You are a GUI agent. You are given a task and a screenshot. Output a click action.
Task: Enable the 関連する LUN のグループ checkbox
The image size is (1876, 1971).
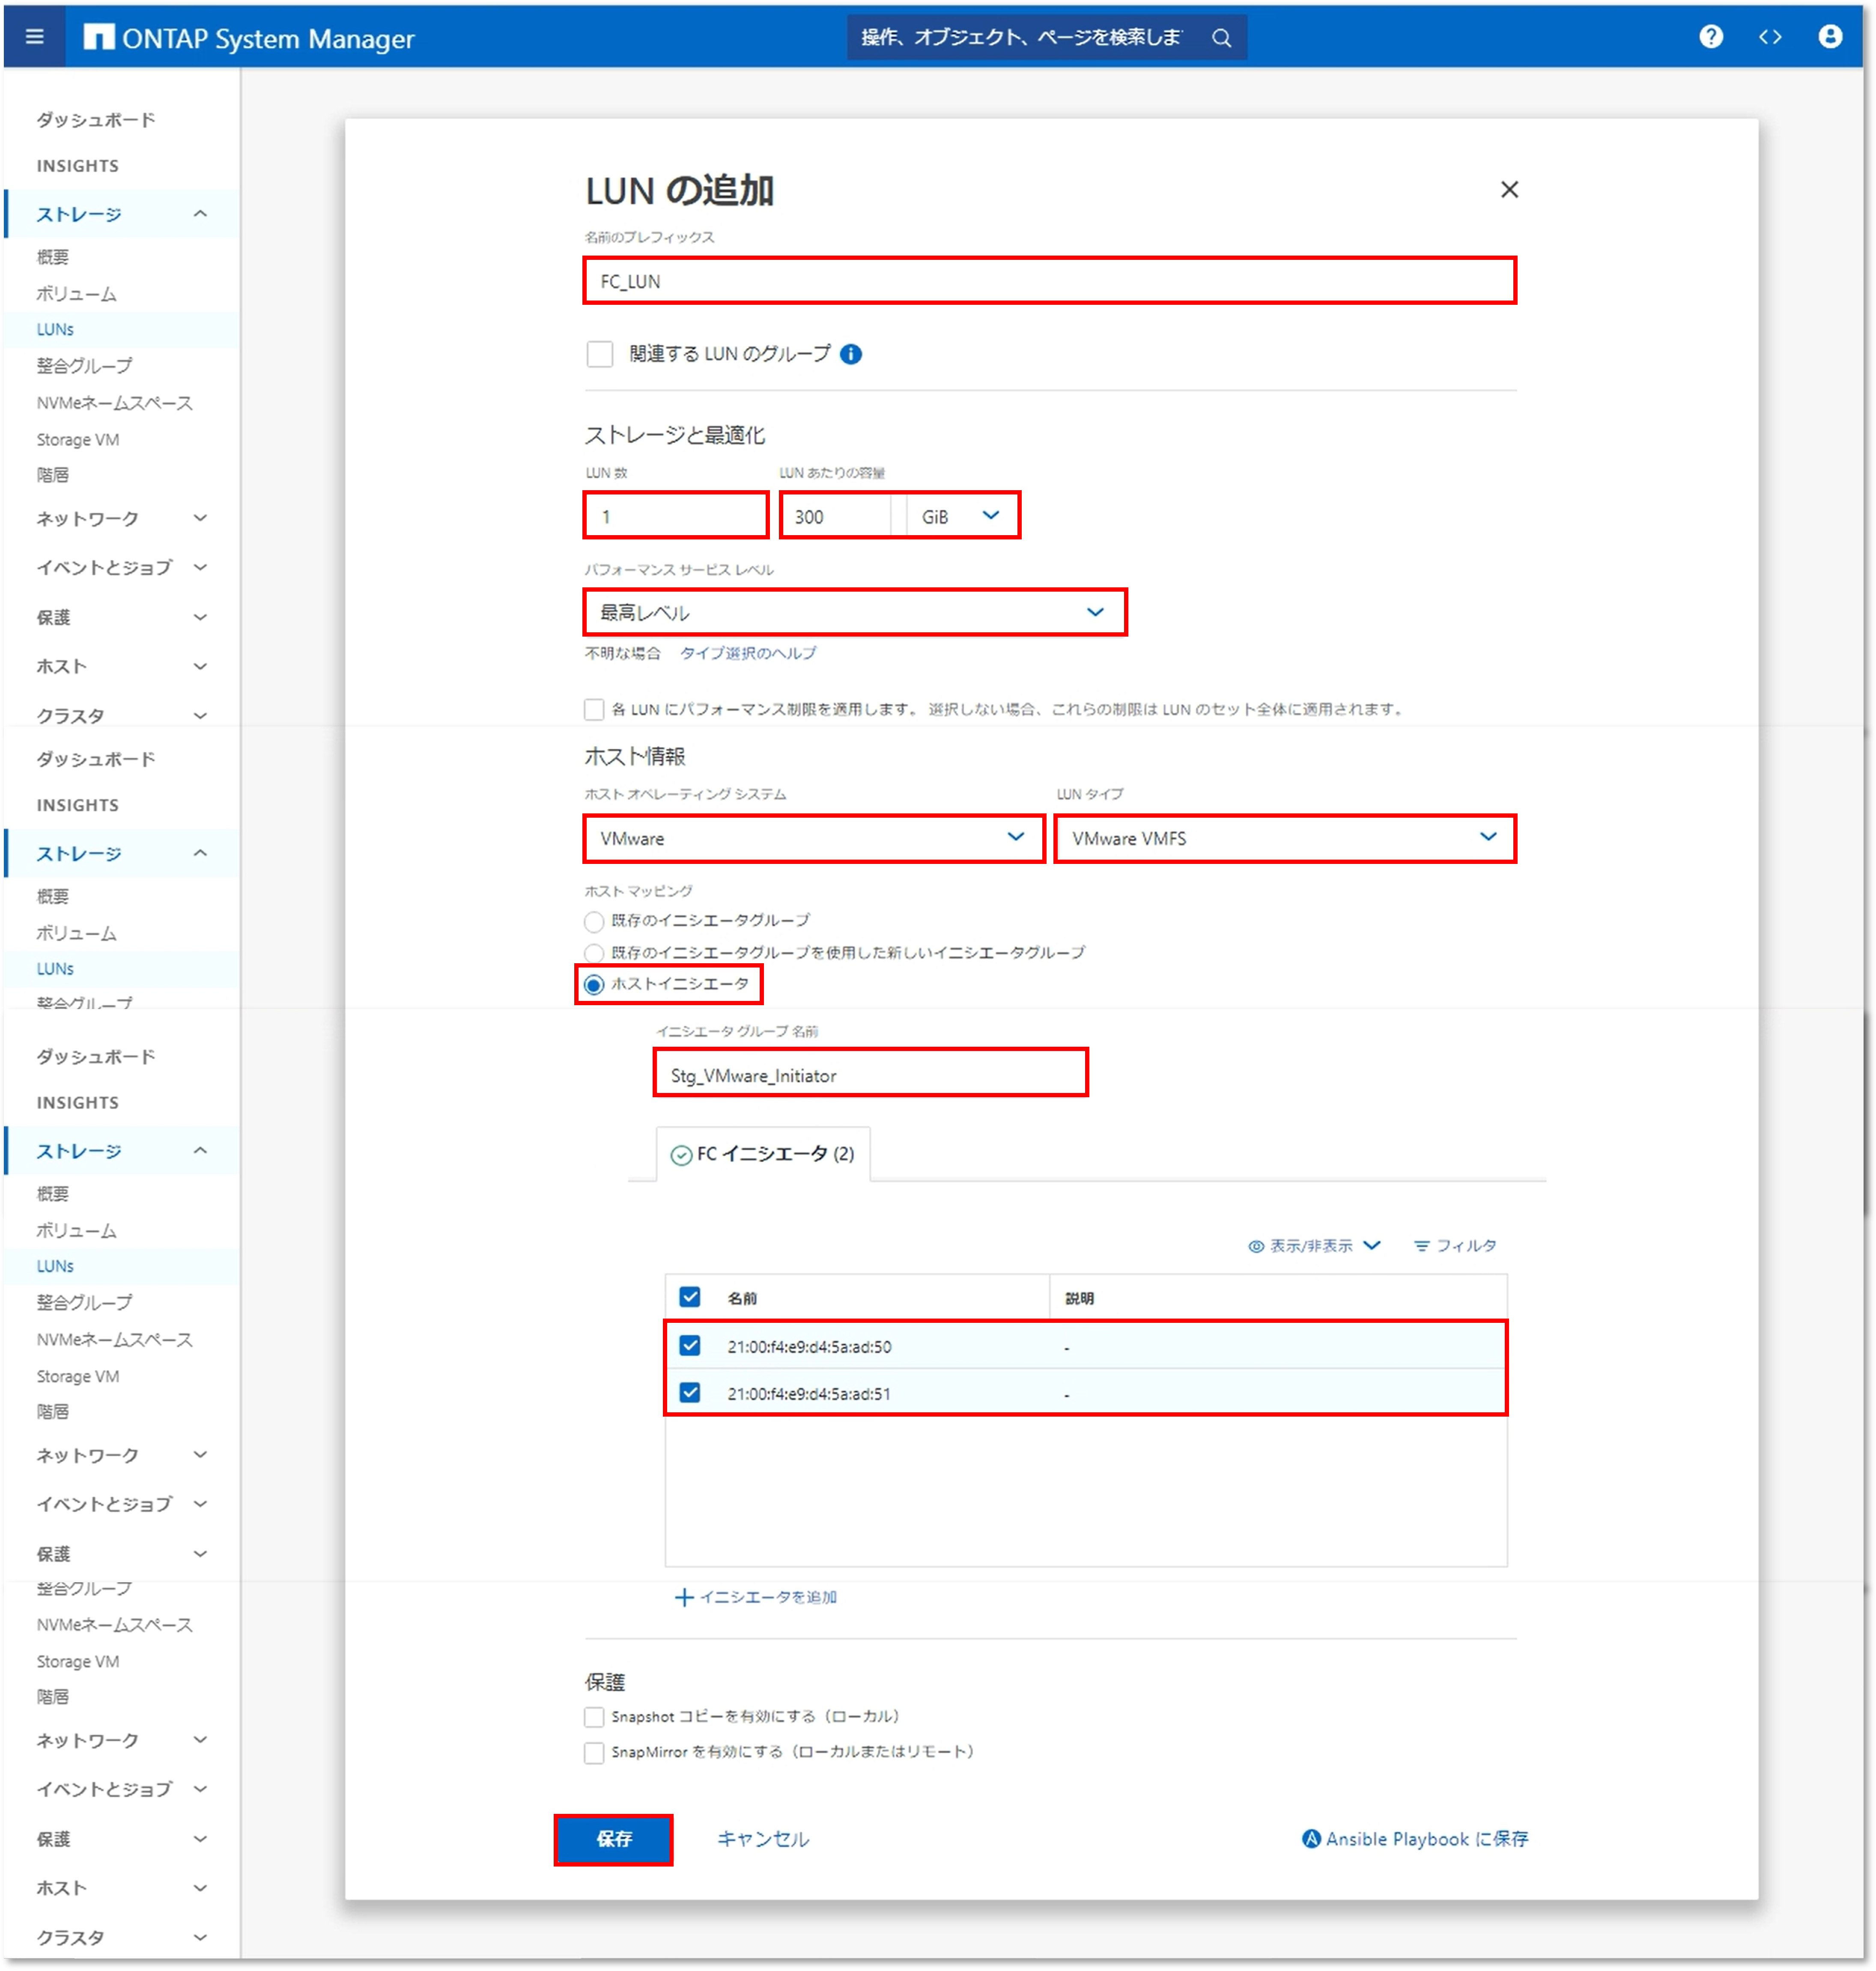click(600, 354)
